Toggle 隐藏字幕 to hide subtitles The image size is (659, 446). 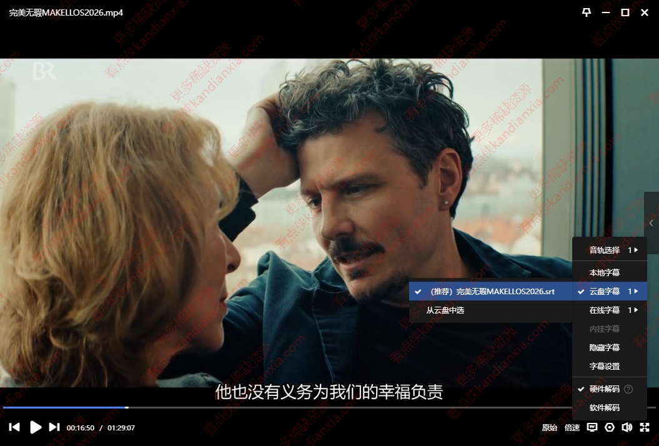602,347
